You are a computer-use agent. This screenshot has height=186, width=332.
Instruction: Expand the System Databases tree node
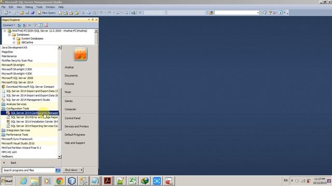click(x=14, y=39)
